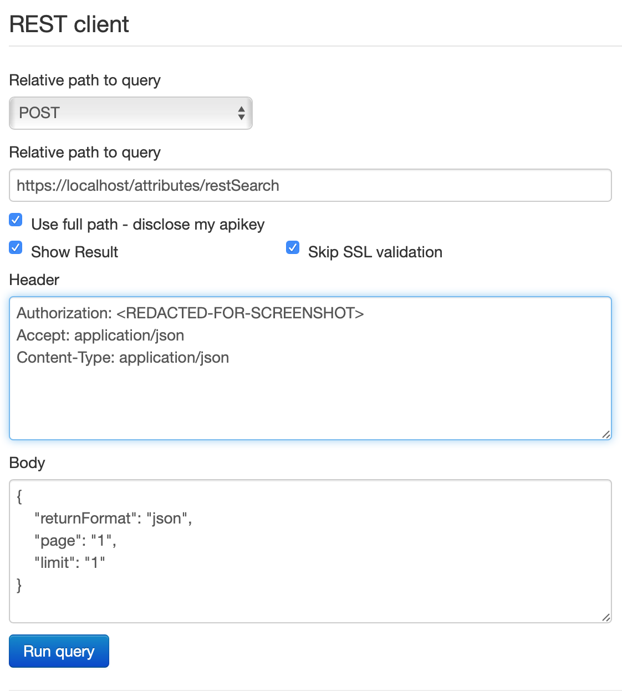The width and height of the screenshot is (622, 691).
Task: Click the 'Body' section label
Action: (27, 463)
